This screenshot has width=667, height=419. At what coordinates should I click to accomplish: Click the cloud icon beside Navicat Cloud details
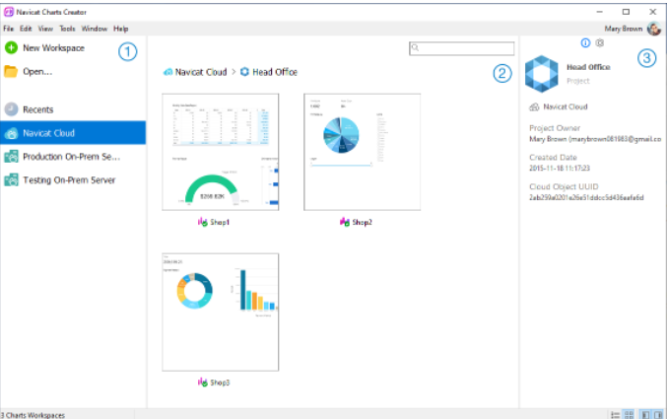coord(534,106)
